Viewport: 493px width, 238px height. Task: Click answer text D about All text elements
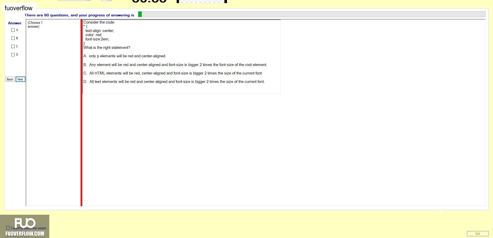[174, 82]
